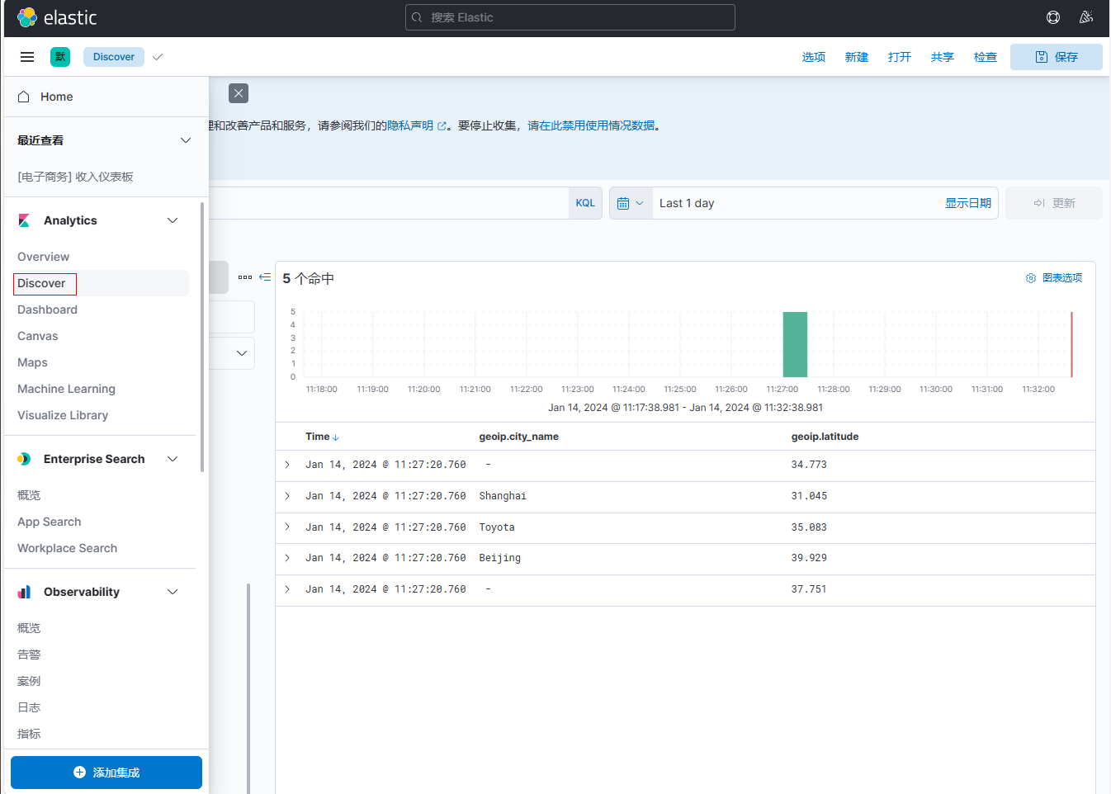Click the 显示日期 link

click(967, 203)
